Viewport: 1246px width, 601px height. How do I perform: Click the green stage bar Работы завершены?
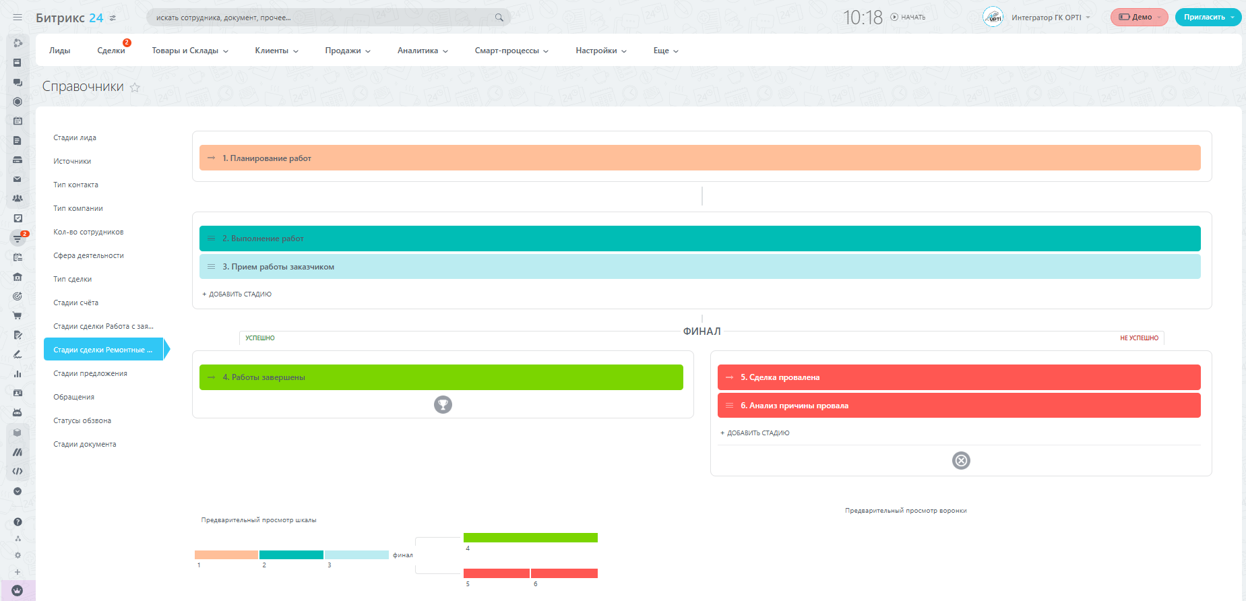pos(441,377)
